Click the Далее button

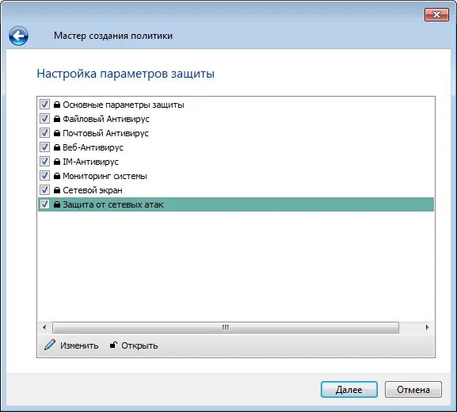coord(348,390)
